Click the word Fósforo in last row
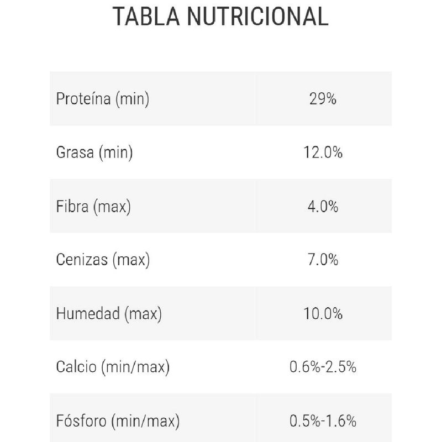Image resolution: width=442 pixels, height=442 pixels. pyautogui.click(x=81, y=420)
